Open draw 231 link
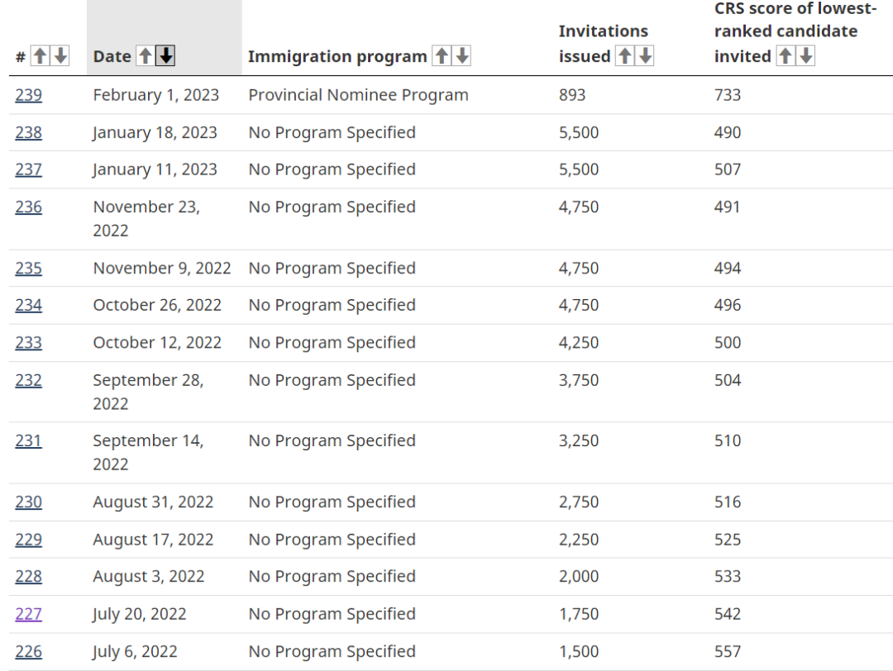Image resolution: width=893 pixels, height=671 pixels. pyautogui.click(x=28, y=440)
